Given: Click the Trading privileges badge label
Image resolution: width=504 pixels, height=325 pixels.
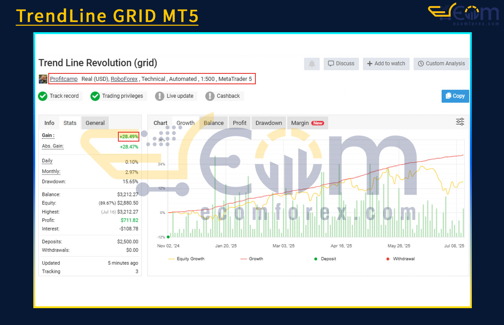Looking at the screenshot, I should tap(122, 96).
